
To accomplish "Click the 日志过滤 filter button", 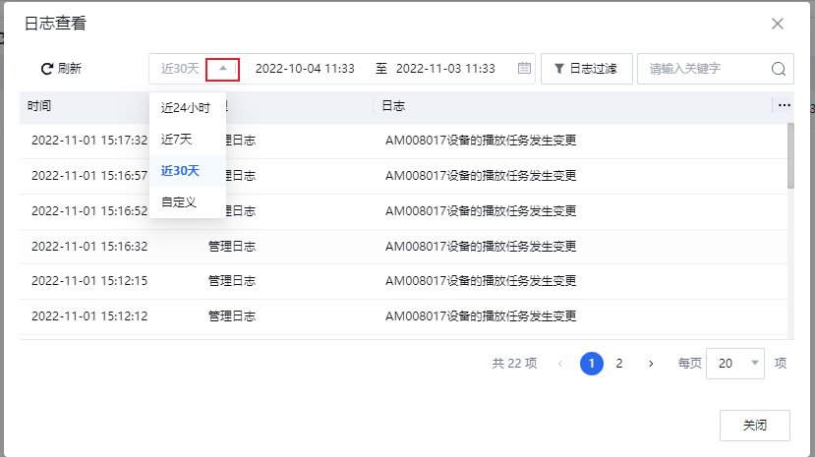I will 586,69.
